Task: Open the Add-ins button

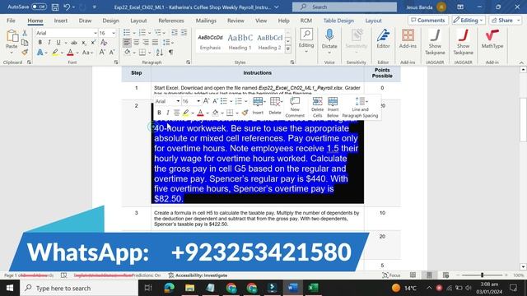Action: point(408,39)
